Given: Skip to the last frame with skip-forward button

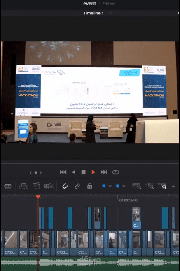Looking at the screenshot, I should [x=104, y=172].
